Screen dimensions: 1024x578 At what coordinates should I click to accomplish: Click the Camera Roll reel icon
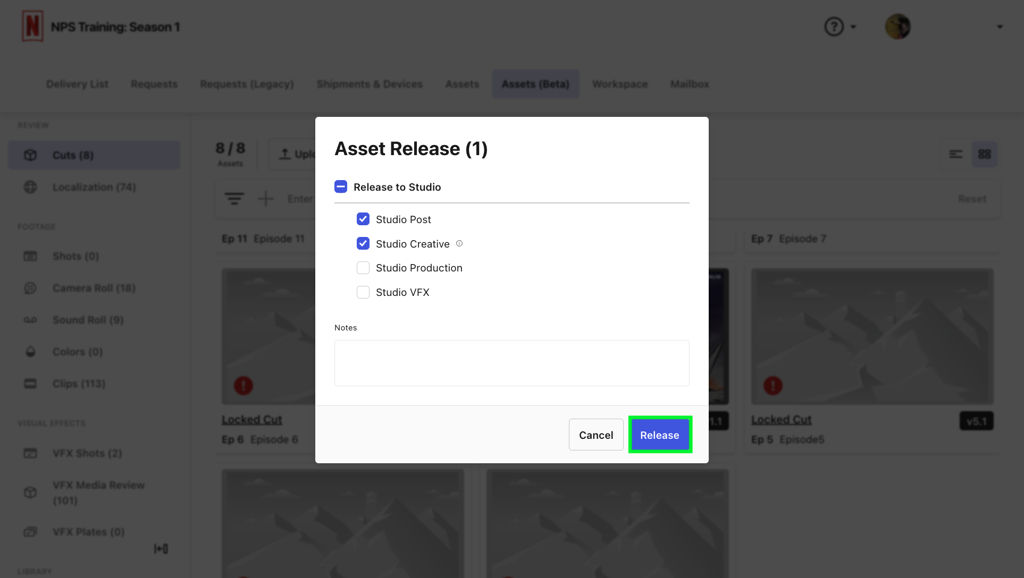tap(30, 288)
